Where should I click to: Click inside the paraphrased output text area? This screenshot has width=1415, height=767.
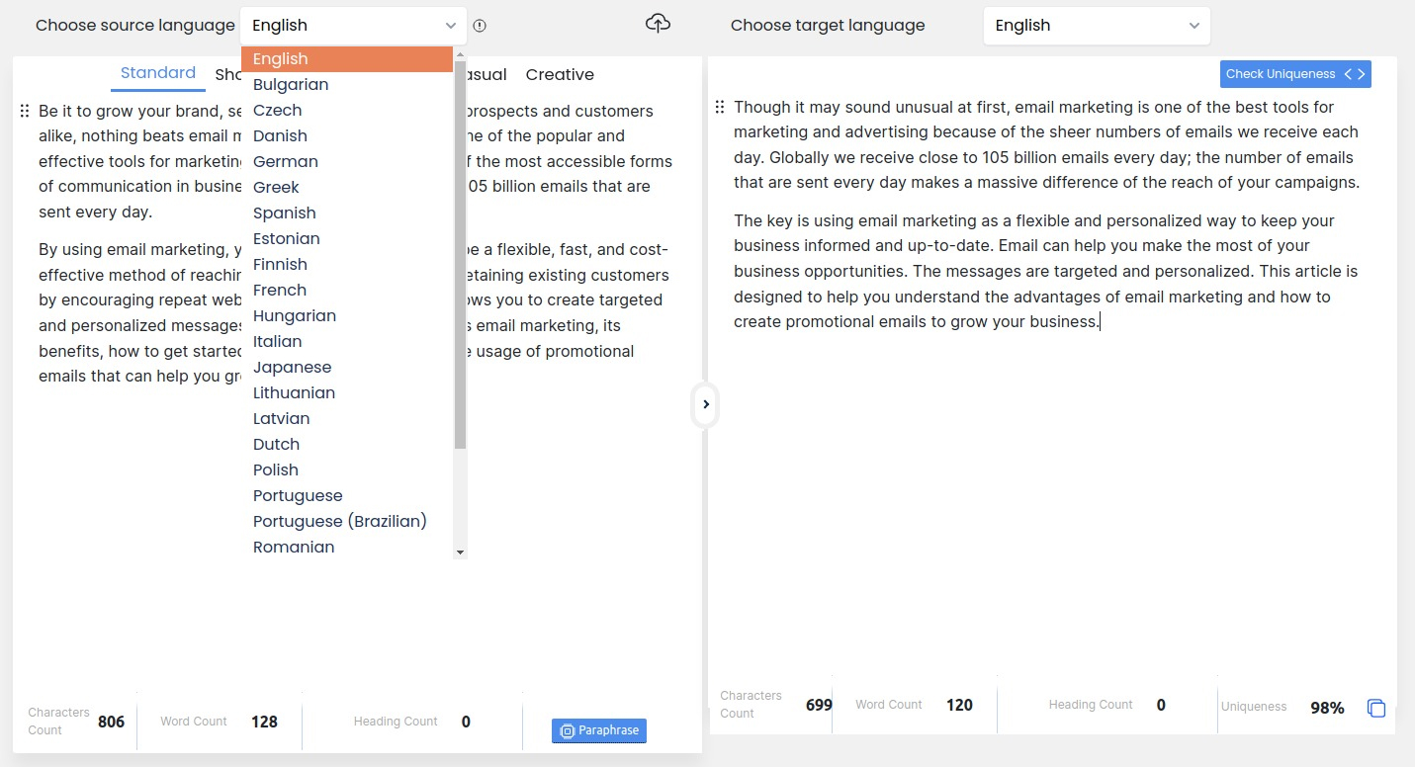[x=1048, y=214]
